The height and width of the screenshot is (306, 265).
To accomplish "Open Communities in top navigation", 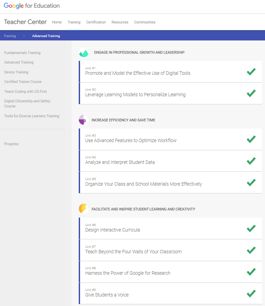I will pyautogui.click(x=145, y=22).
